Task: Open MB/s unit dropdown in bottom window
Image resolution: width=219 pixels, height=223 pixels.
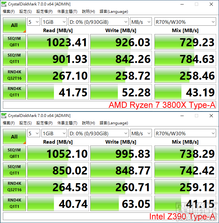Action: pyautogui.click(x=141, y=133)
